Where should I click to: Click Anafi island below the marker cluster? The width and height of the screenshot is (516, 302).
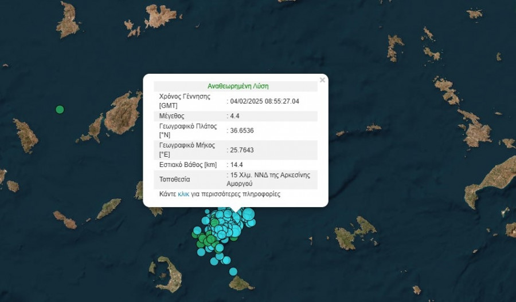(x=241, y=283)
